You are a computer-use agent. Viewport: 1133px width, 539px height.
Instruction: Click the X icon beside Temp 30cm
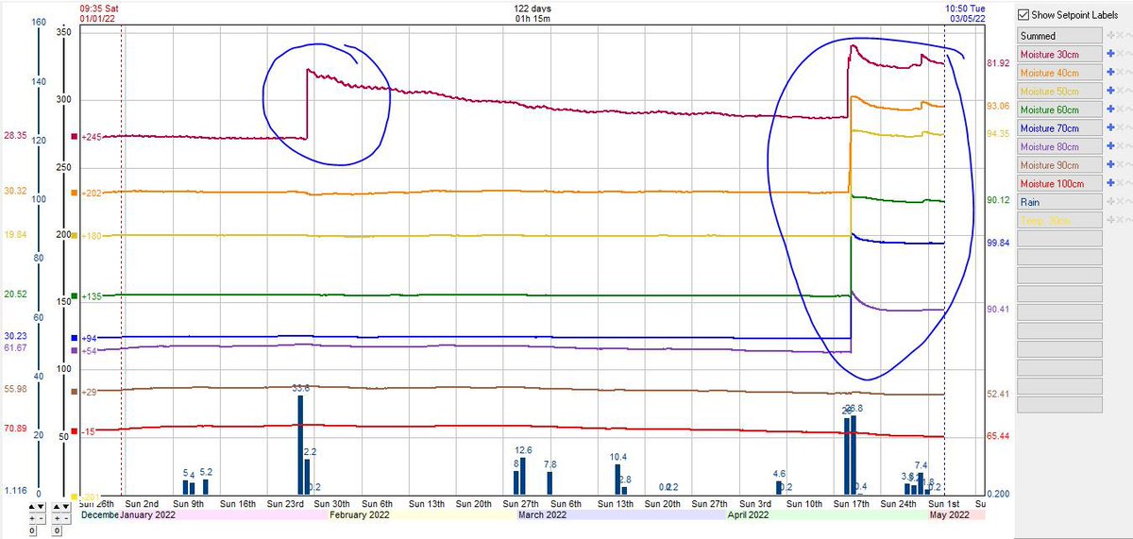coord(1120,220)
